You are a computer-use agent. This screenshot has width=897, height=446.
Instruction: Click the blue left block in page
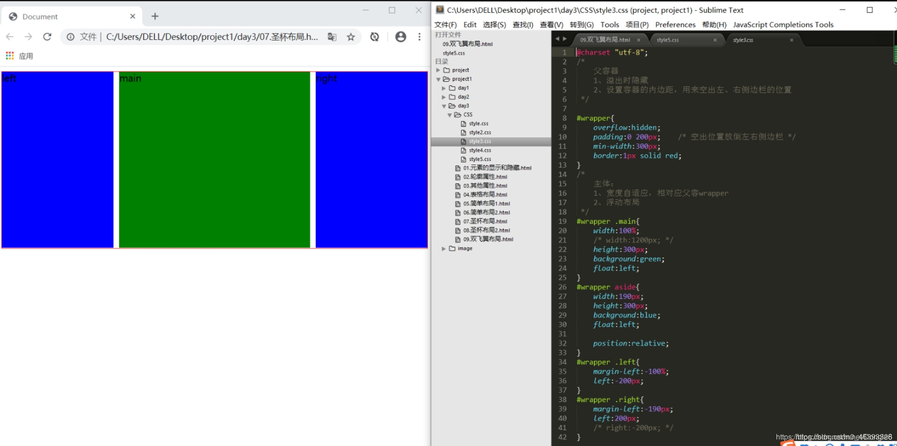point(58,159)
